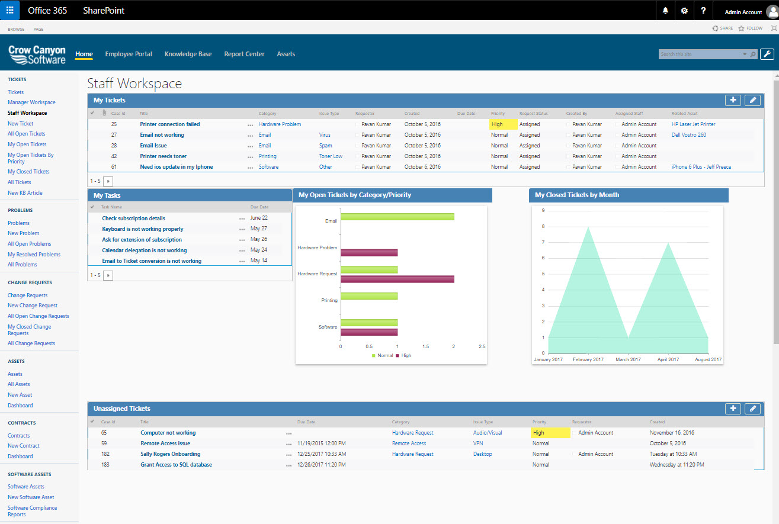Toggle focus on content icon

coord(774,28)
